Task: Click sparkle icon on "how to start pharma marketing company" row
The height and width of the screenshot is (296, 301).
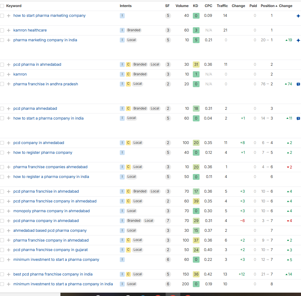Action: 298,16
